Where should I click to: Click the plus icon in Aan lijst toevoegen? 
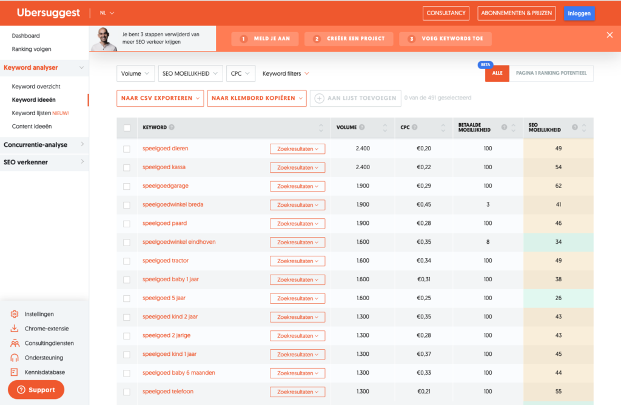coord(319,98)
